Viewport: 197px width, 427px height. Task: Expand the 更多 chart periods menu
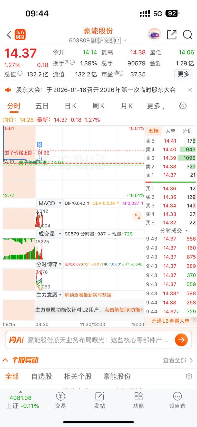click(x=155, y=106)
